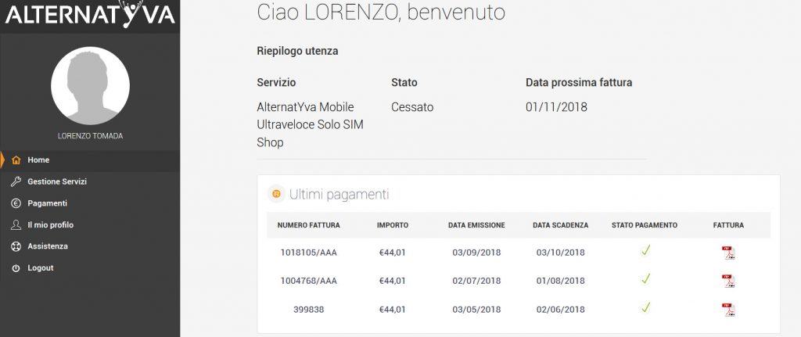Download PDF for invoice 1018105/AAA
801x337 pixels.
click(x=728, y=253)
